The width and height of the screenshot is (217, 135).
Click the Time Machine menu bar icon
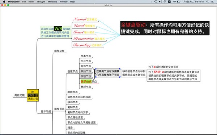[x=156, y=2]
